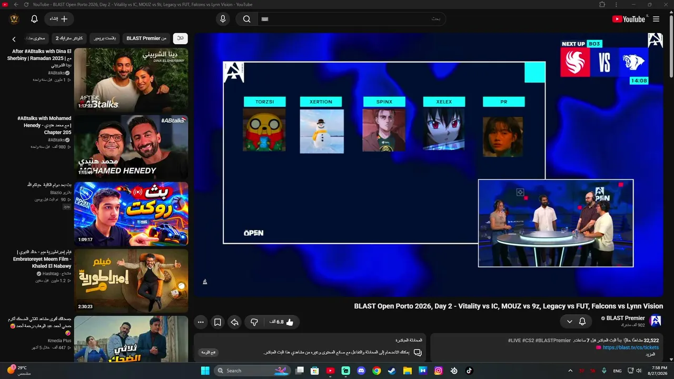Go to the YouTube home logo
Viewport: 674px width, 379px height.
tap(628, 19)
